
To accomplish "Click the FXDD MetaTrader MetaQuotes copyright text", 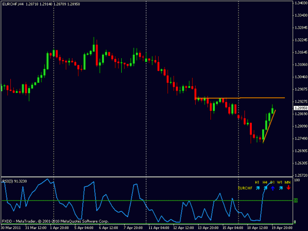I will [x=55, y=221].
